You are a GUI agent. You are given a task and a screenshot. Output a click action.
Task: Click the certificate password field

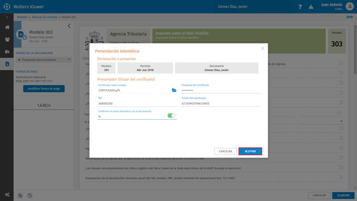pos(220,90)
